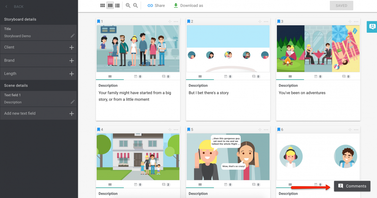The height and width of the screenshot is (198, 377).
Task: Edit Text field 1 Description pencil icon
Action: [73, 102]
